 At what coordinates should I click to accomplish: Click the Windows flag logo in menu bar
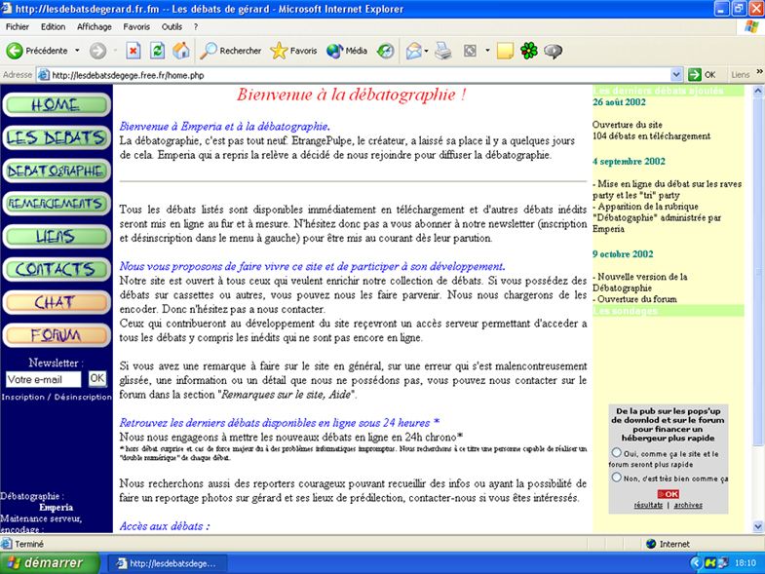pos(751,27)
